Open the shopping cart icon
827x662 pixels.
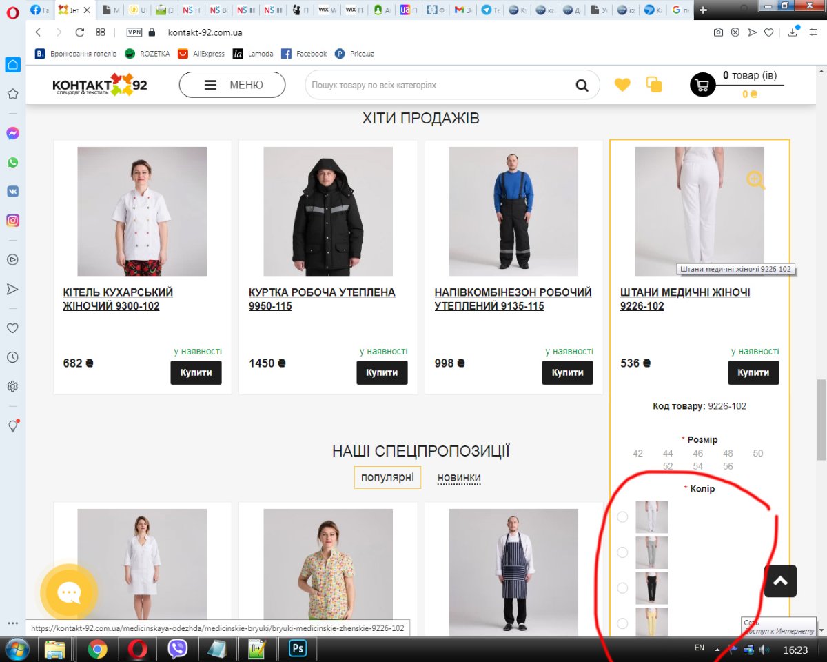point(703,85)
